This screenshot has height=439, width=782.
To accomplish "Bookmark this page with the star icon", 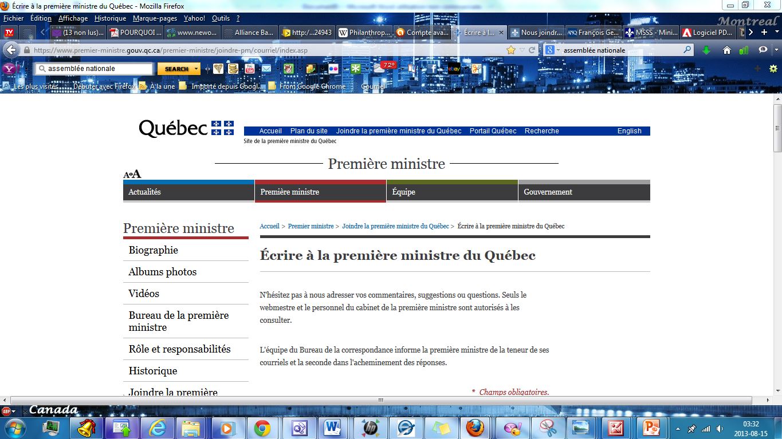I will point(510,50).
